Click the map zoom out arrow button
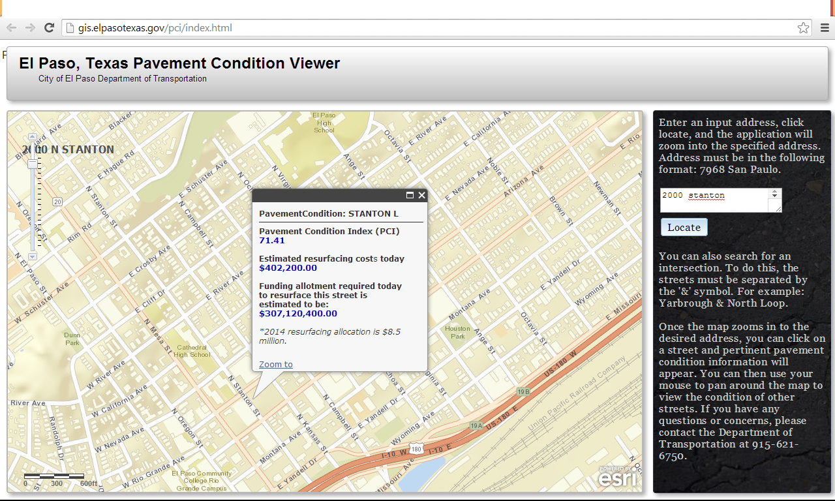This screenshot has height=501, width=835. [x=33, y=257]
